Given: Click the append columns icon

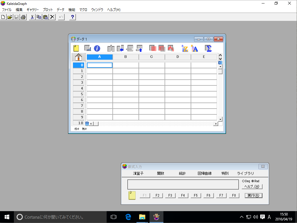Looking at the screenshot, I should 111,48.
